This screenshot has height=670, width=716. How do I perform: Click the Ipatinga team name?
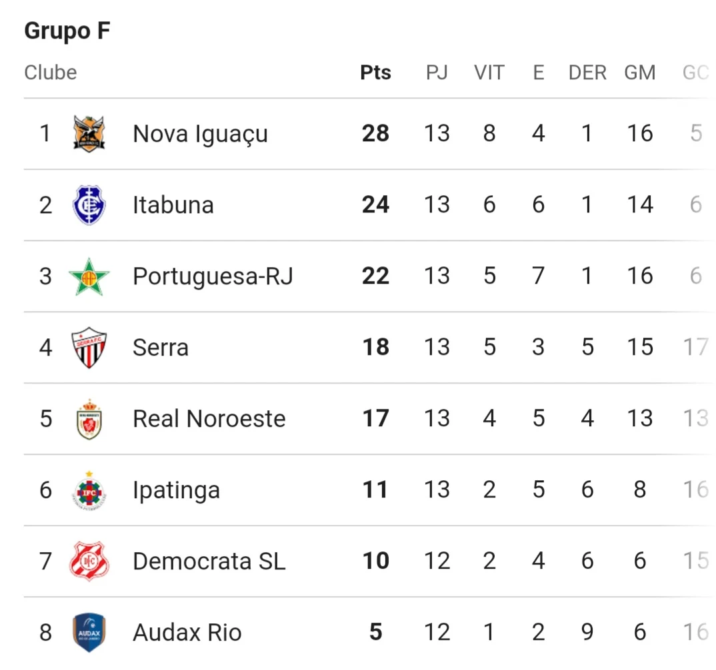pos(176,491)
